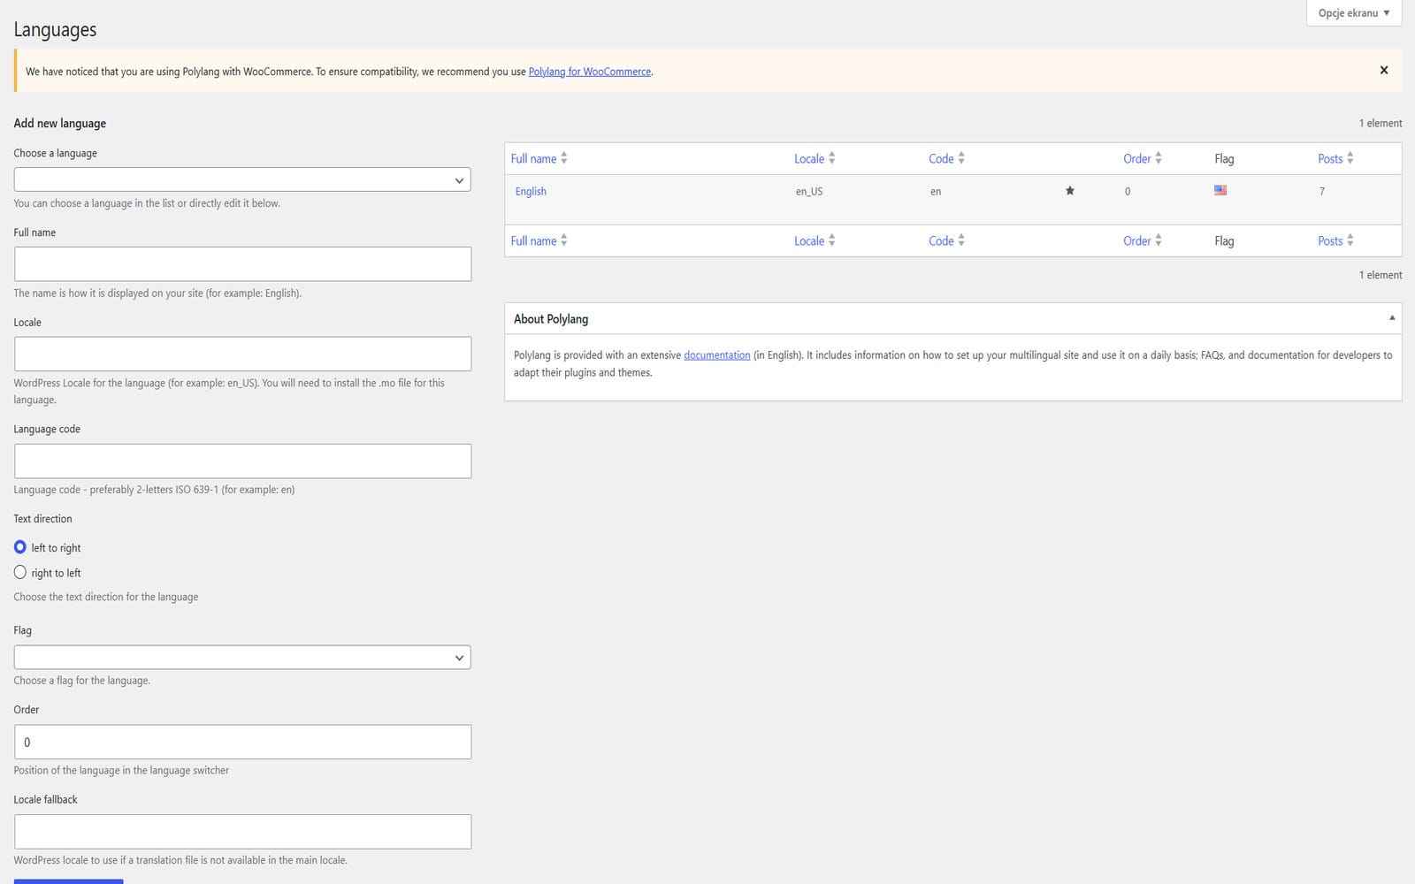
Task: Sort by Posts in top header
Action: coord(1335,158)
